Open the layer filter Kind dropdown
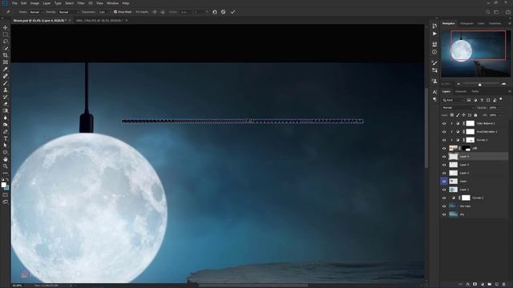This screenshot has width=513, height=288. [x=453, y=100]
